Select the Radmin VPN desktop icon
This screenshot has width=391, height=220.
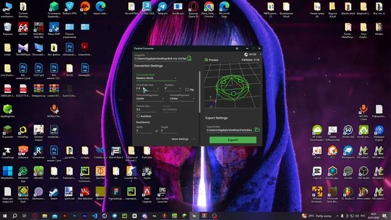(70, 8)
